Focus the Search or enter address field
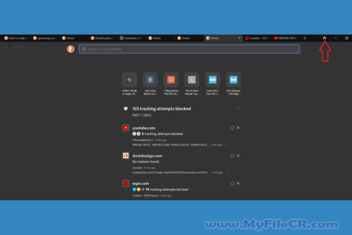 tap(189, 49)
